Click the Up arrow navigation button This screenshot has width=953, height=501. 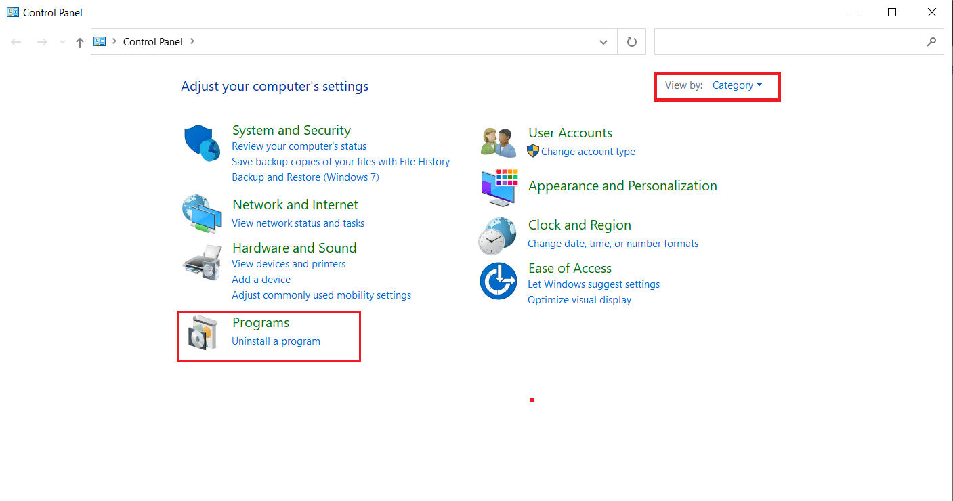coord(80,42)
